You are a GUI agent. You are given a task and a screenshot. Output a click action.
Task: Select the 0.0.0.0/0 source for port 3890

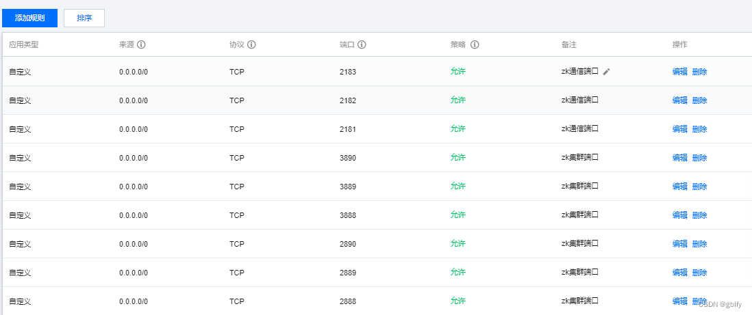click(134, 158)
